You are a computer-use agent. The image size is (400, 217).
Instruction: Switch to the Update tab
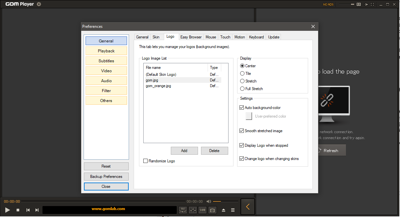tap(274, 37)
